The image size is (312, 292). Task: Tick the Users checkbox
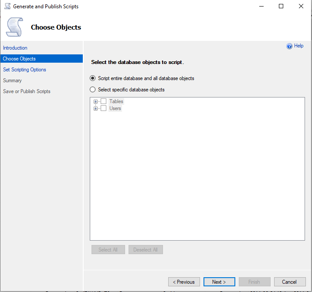point(104,108)
